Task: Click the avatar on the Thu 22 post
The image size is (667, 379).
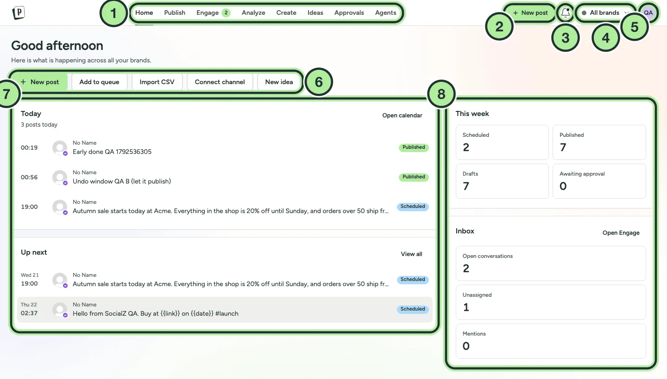Action: coord(60,310)
